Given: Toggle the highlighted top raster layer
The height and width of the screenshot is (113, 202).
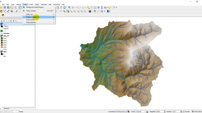Looking at the screenshot, I should click(2, 24).
